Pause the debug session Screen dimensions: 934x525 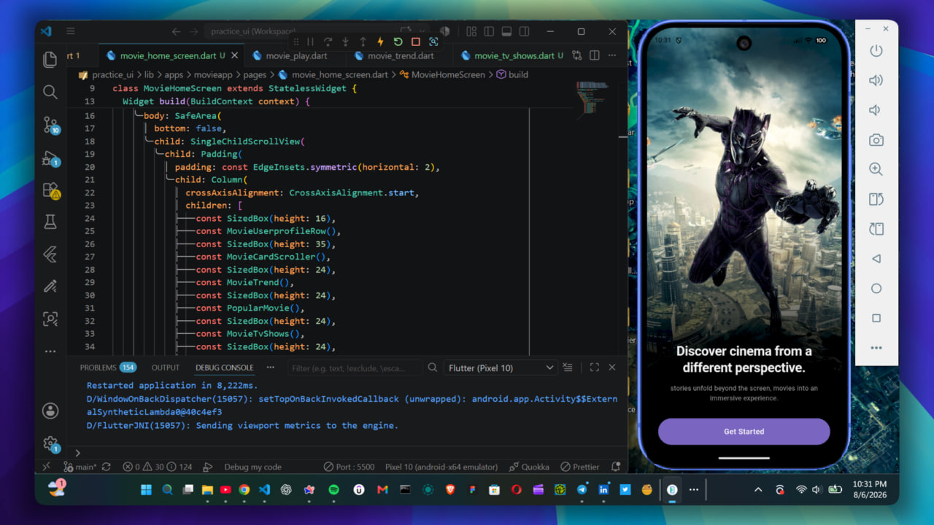[x=310, y=42]
